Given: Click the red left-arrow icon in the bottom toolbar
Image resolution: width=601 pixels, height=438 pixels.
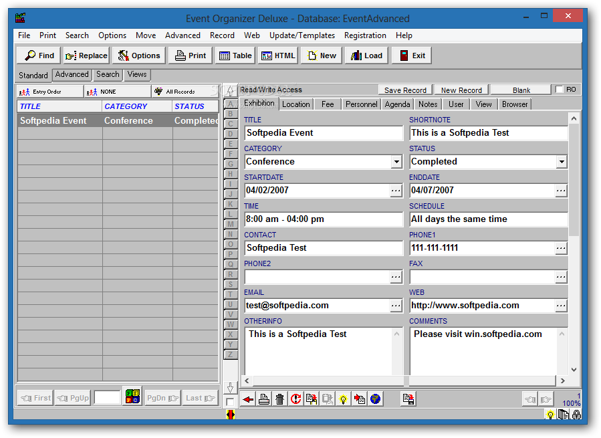Looking at the screenshot, I should [x=248, y=399].
